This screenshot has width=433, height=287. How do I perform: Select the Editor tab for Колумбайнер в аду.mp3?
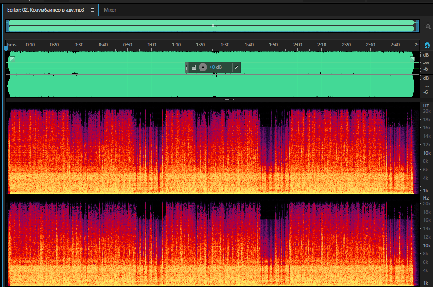46,10
